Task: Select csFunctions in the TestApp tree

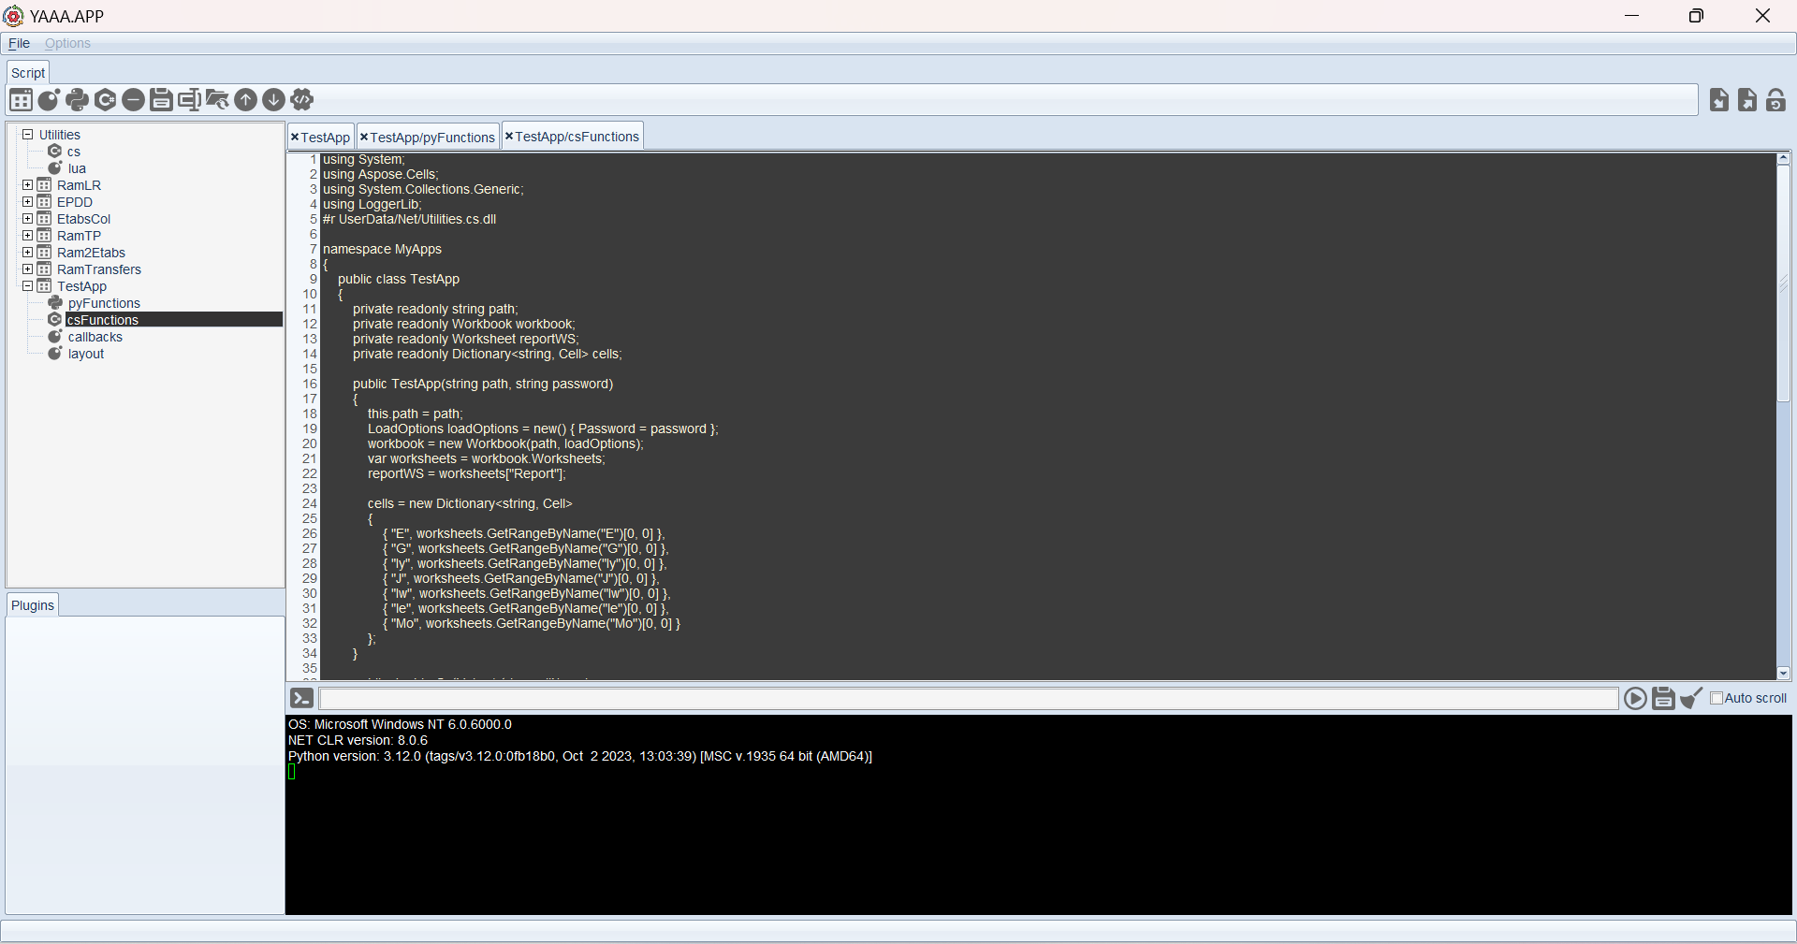Action: [x=103, y=320]
